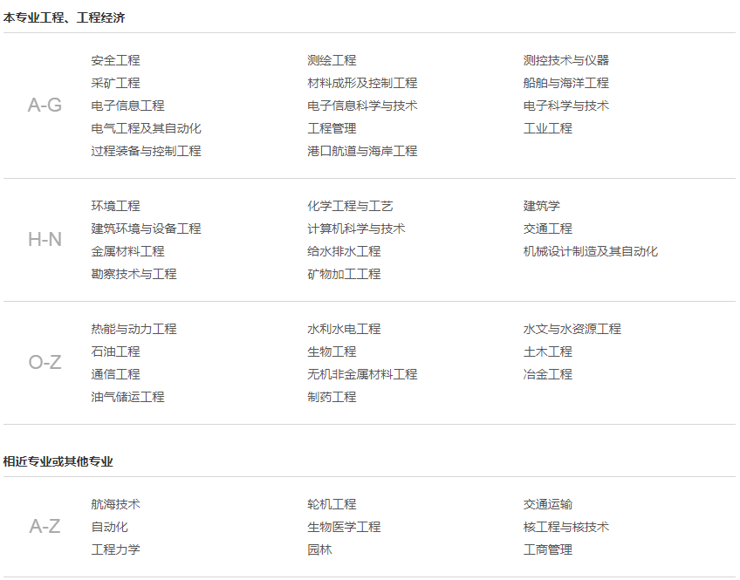Select 无机非金属材料工程 link
740x580 pixels.
[x=362, y=374]
